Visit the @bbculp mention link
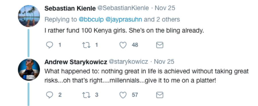The image size is (258, 106). (91, 19)
